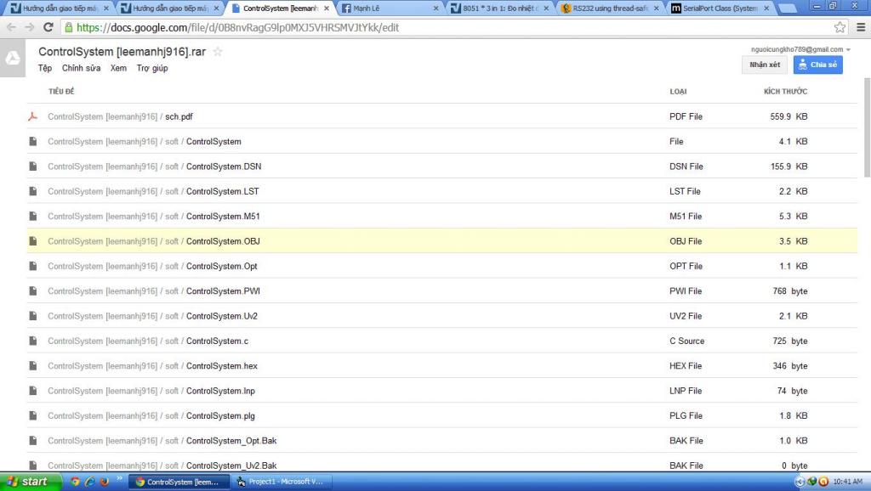Star the ControlSystem rar file
The height and width of the screenshot is (491, 871).
(x=218, y=52)
